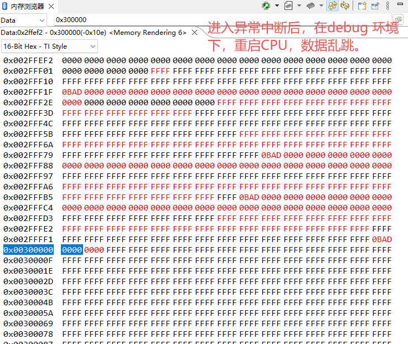Screen dimensions: 408x344
Task: Close the 内存浏览器 view tab
Action: [x=51, y=7]
